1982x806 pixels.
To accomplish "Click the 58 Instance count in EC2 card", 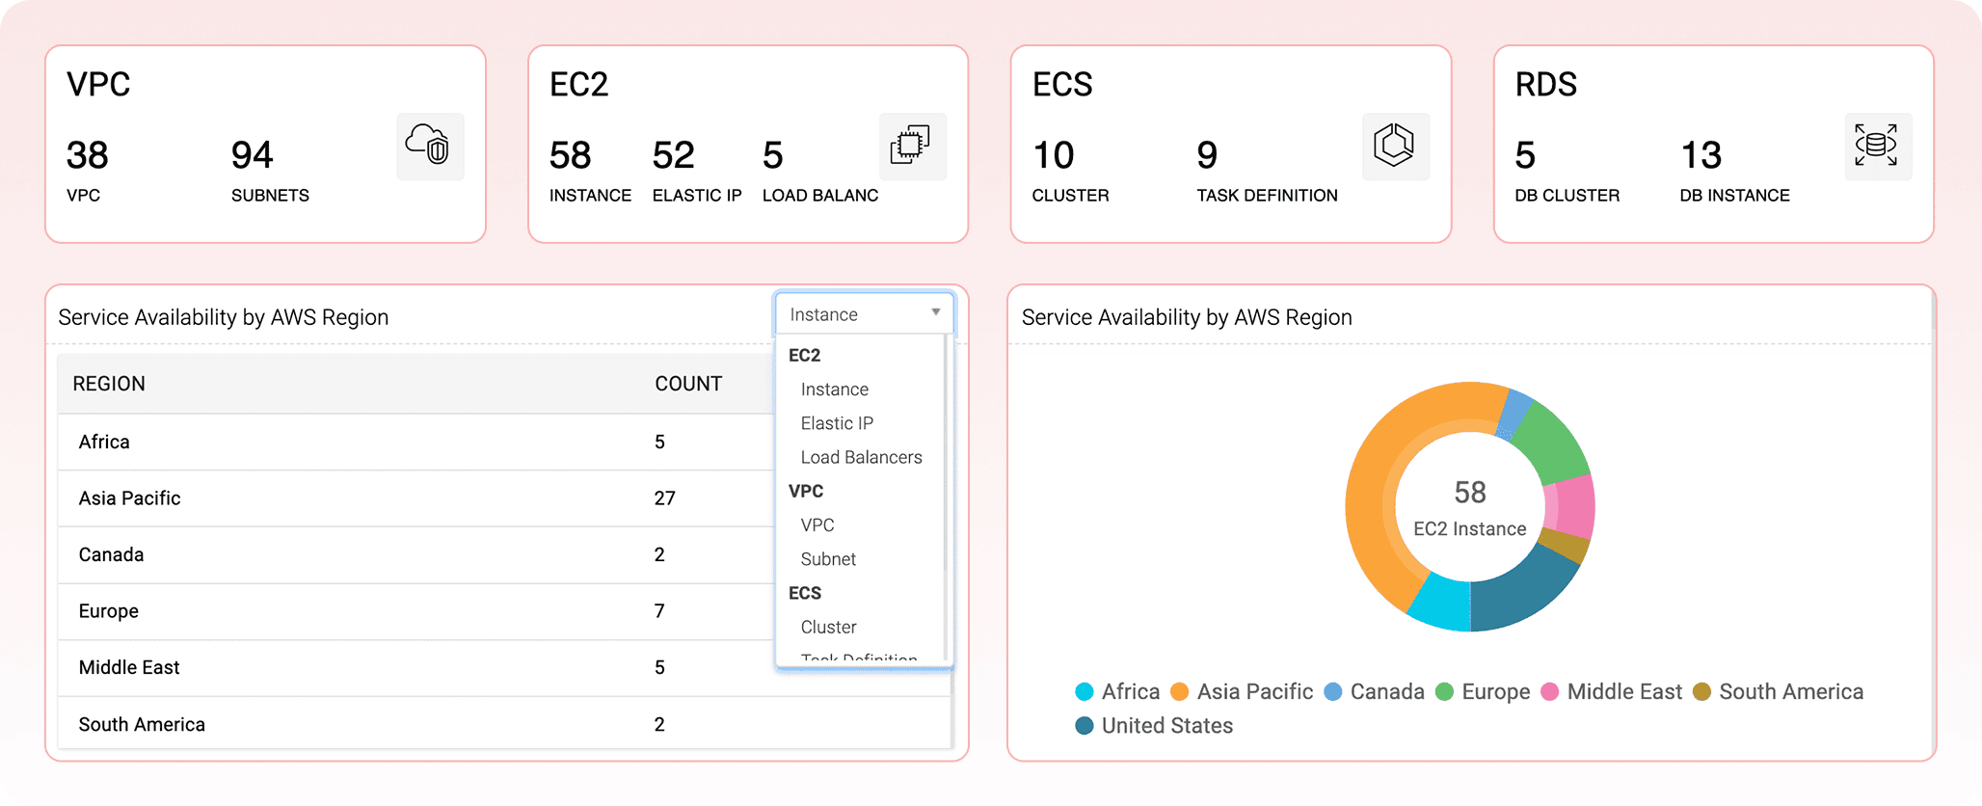I will click(x=571, y=155).
